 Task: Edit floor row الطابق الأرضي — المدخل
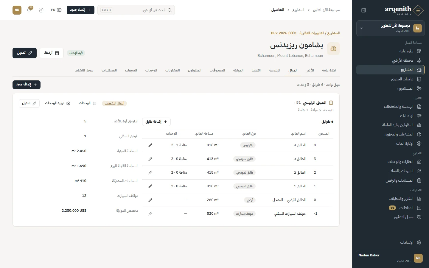150,200
